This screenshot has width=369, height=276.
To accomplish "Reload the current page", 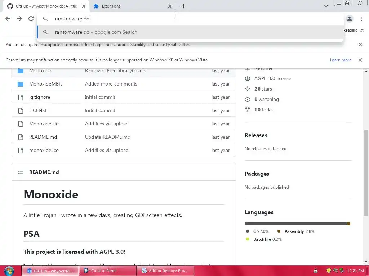I will (31, 19).
